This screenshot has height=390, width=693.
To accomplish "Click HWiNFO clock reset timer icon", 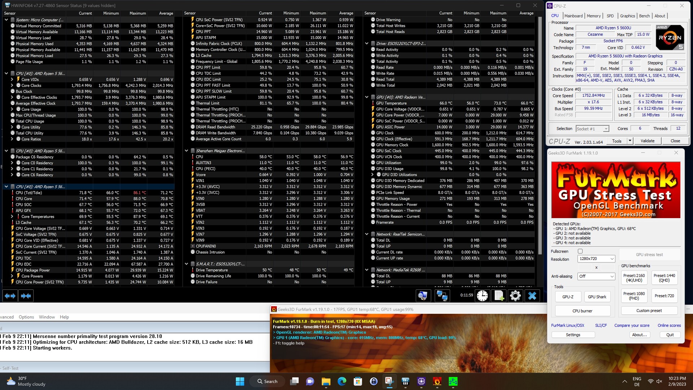I will (x=482, y=296).
